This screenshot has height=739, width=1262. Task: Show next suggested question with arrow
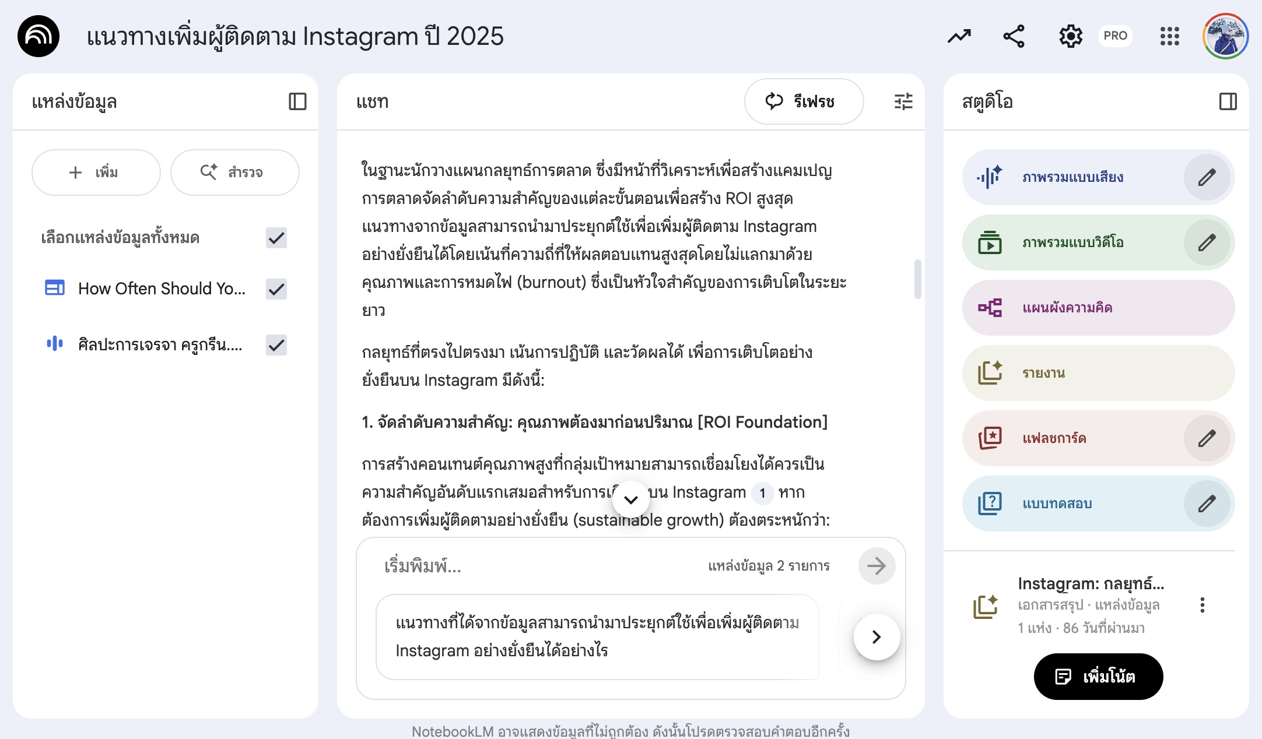[876, 637]
